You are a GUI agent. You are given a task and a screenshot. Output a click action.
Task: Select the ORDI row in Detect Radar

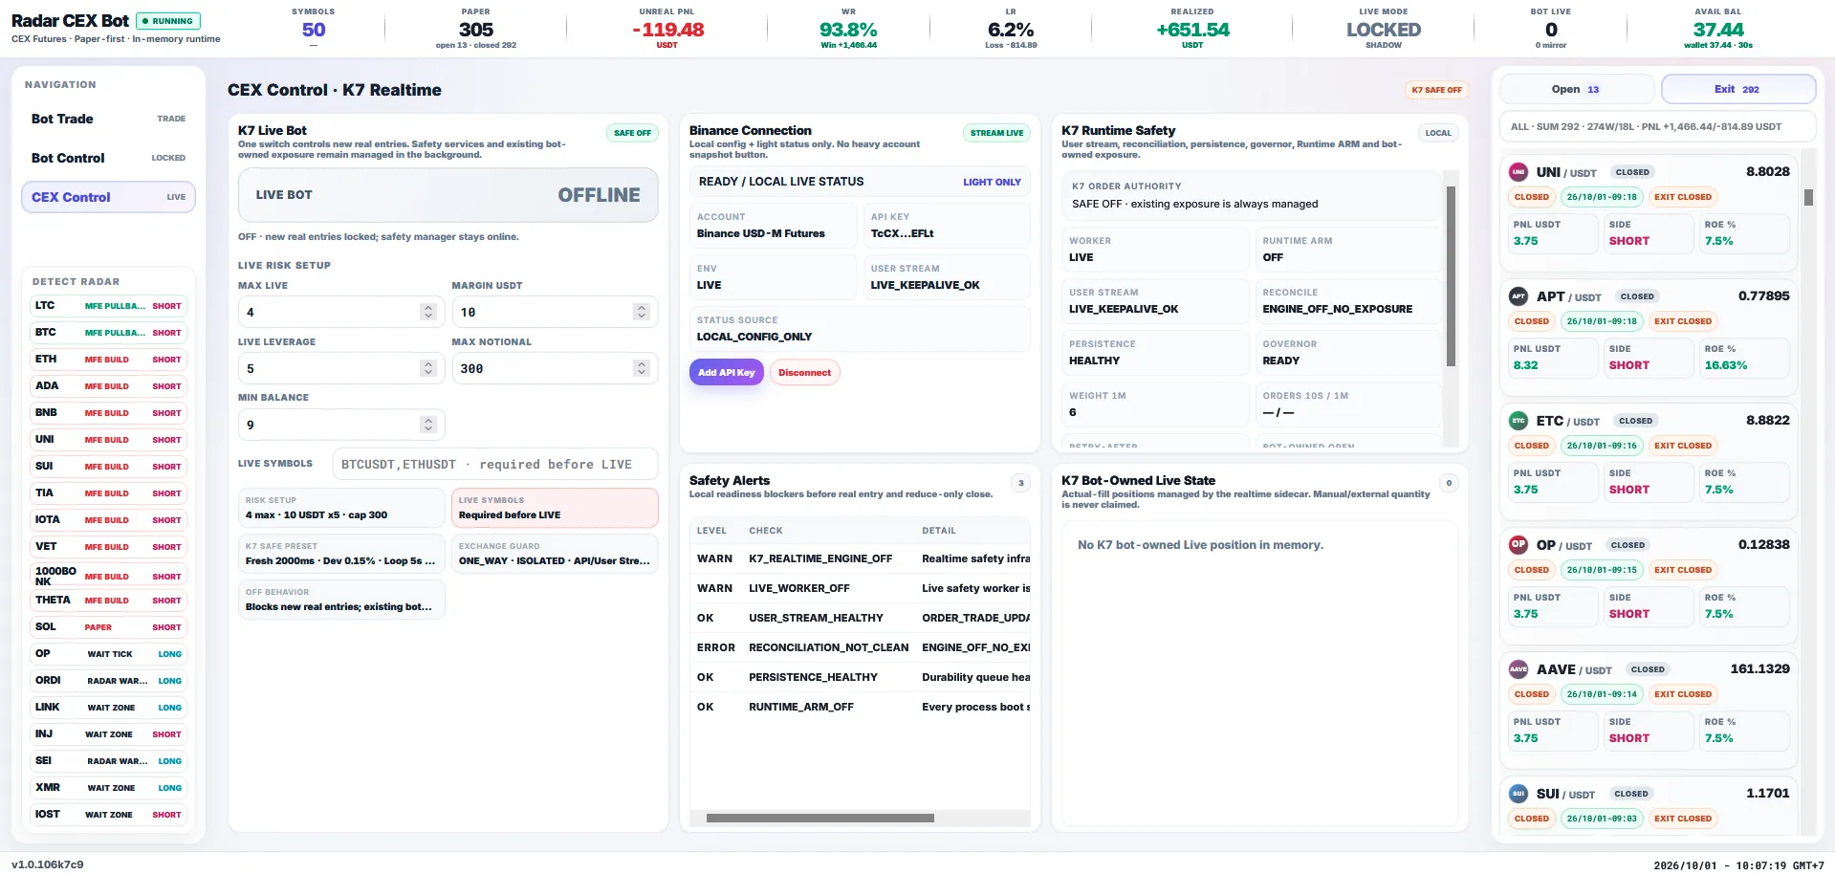point(108,681)
